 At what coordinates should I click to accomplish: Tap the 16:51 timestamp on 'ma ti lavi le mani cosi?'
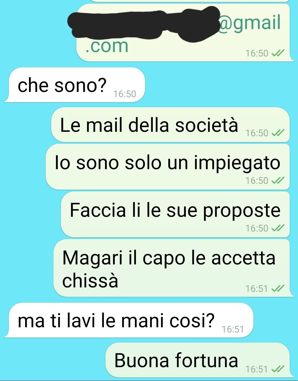click(233, 329)
